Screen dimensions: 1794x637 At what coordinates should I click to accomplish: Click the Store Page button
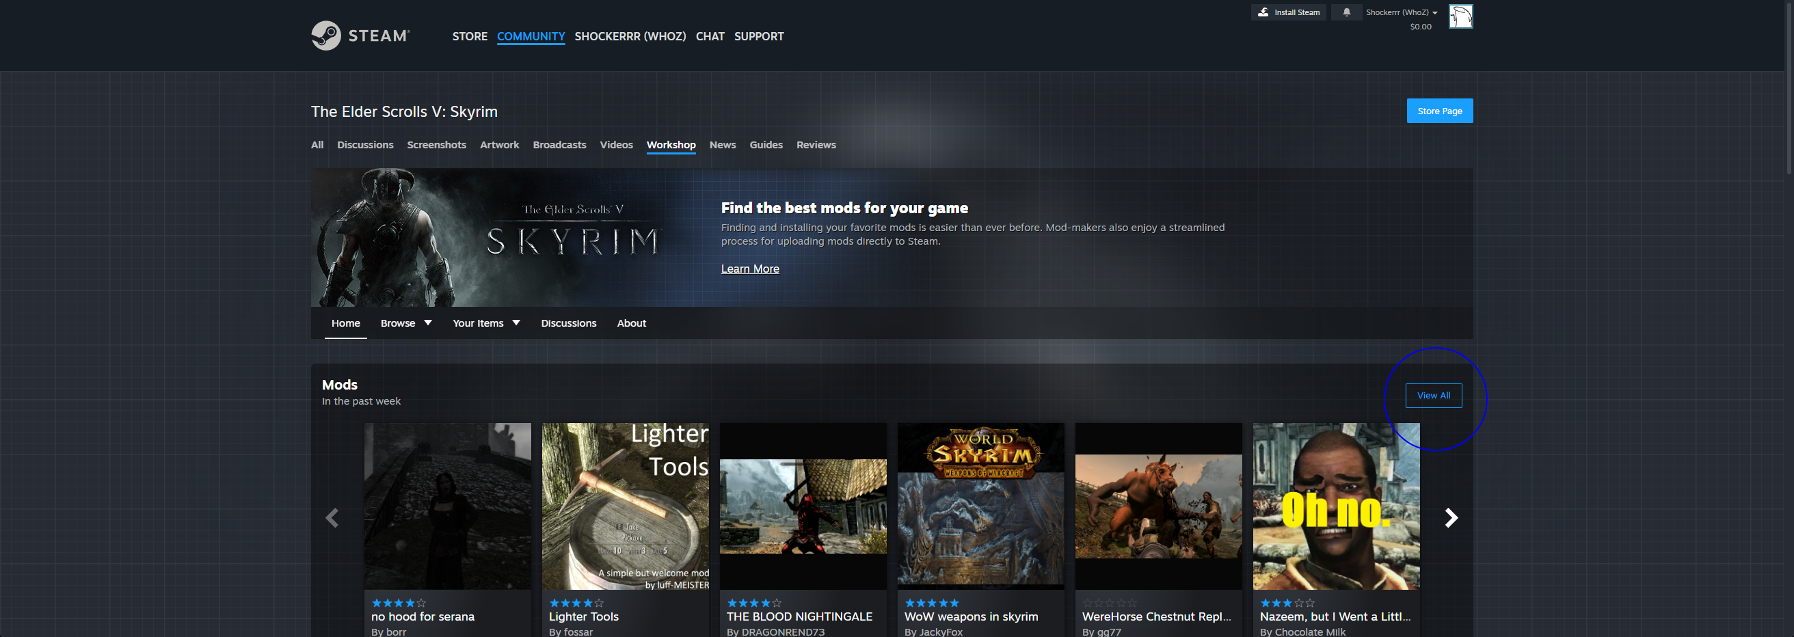click(x=1440, y=111)
